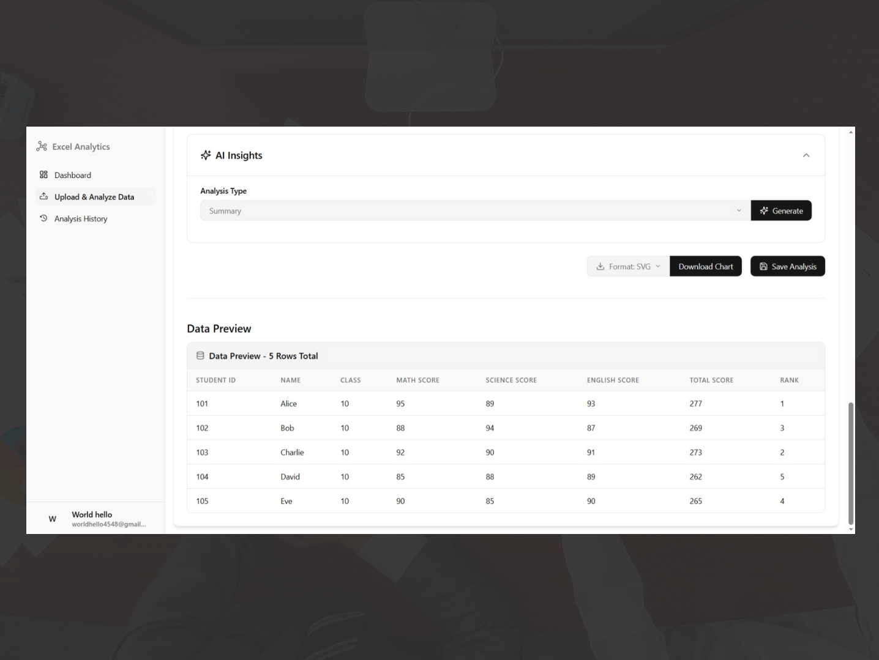The width and height of the screenshot is (879, 660).
Task: Click the database icon beside Data Preview header
Action: coord(200,355)
